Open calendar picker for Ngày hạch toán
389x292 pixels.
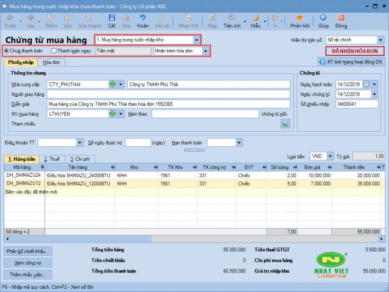(366, 85)
